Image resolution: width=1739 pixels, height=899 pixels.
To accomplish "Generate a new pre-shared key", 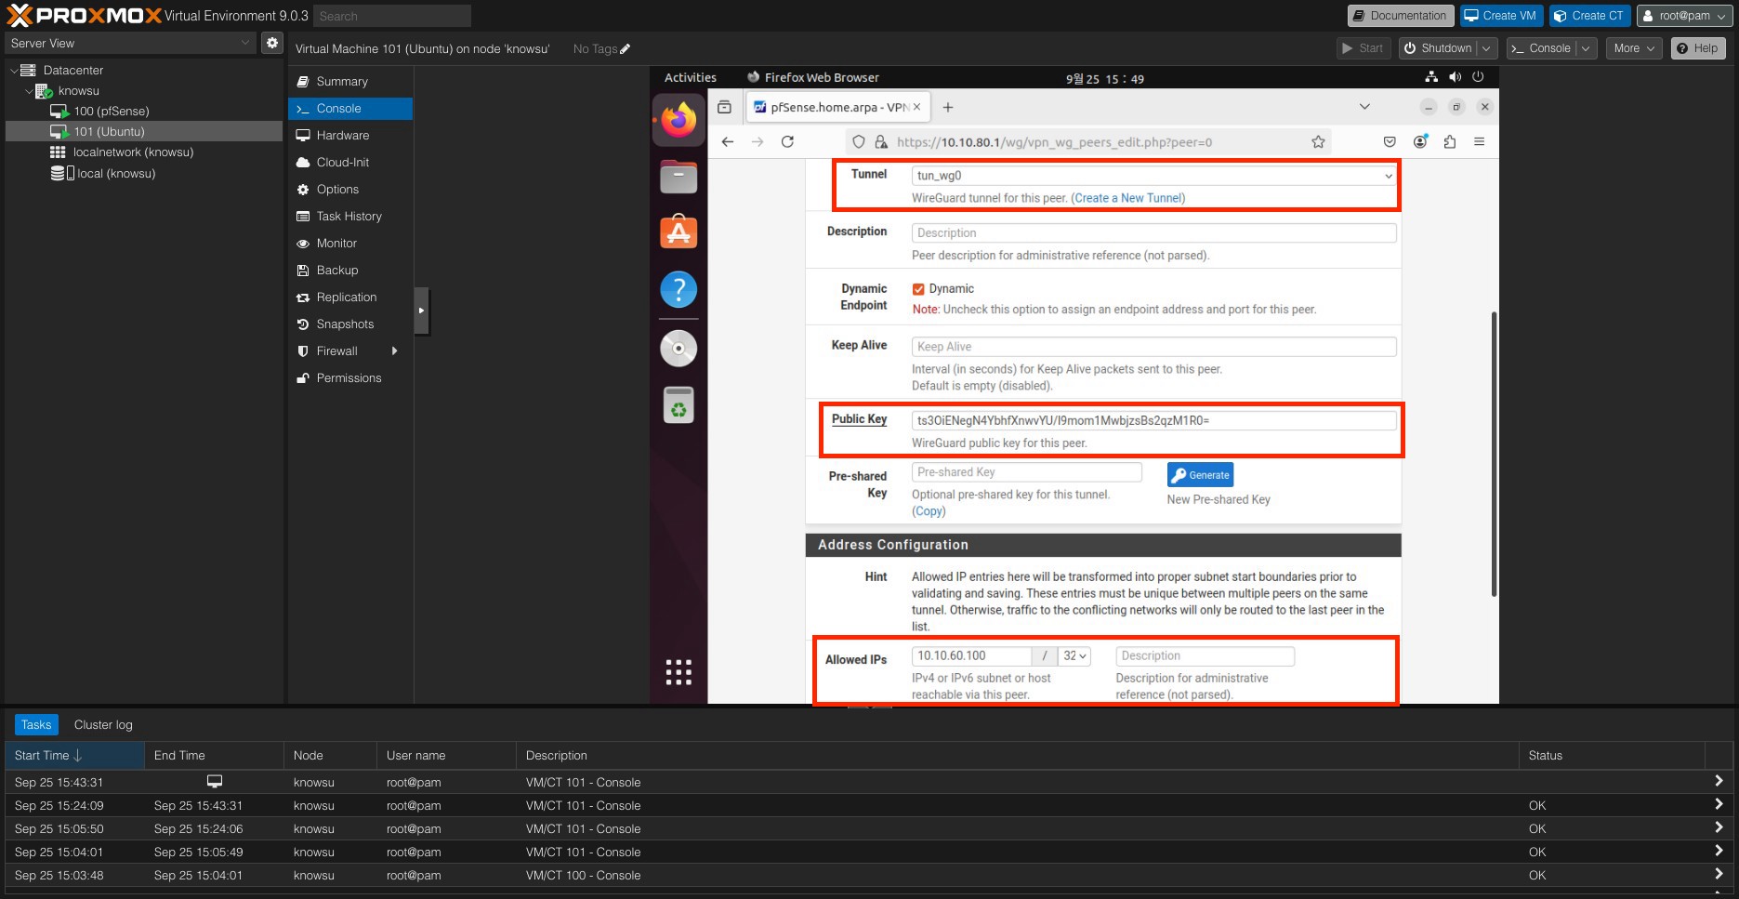I will pyautogui.click(x=1200, y=475).
